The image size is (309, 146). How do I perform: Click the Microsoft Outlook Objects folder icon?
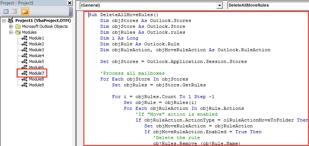tap(18, 26)
